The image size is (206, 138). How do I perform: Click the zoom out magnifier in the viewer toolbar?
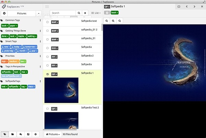107,21
